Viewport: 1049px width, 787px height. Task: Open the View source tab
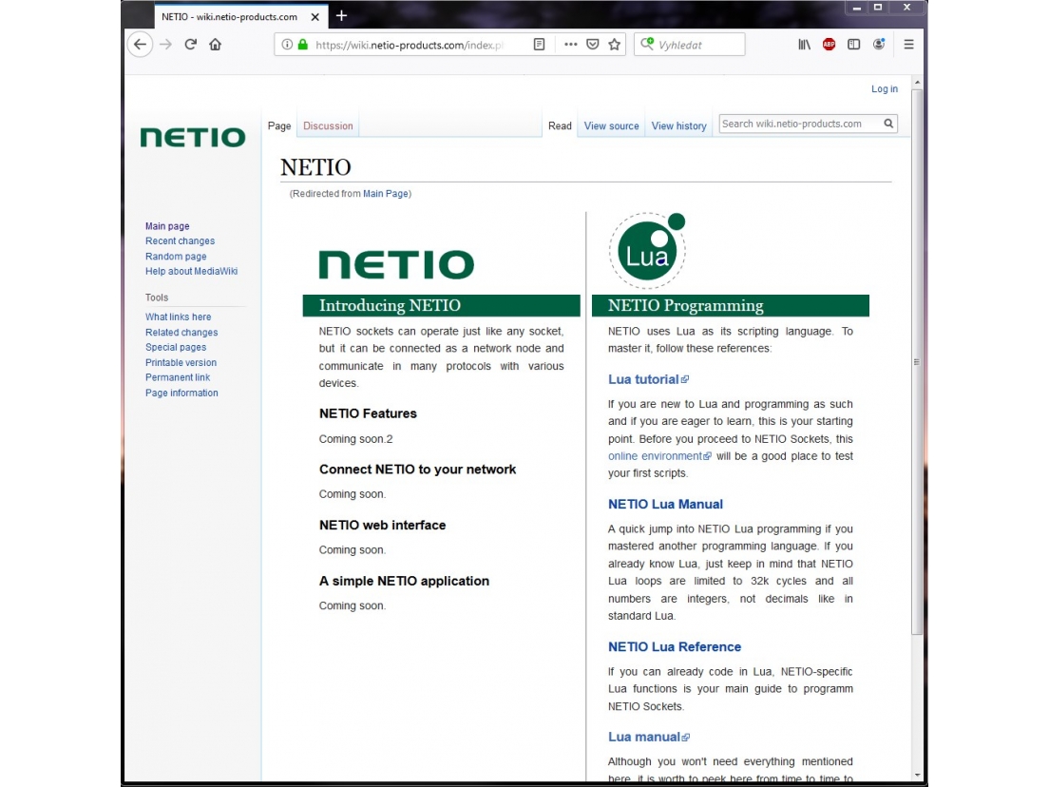point(612,125)
